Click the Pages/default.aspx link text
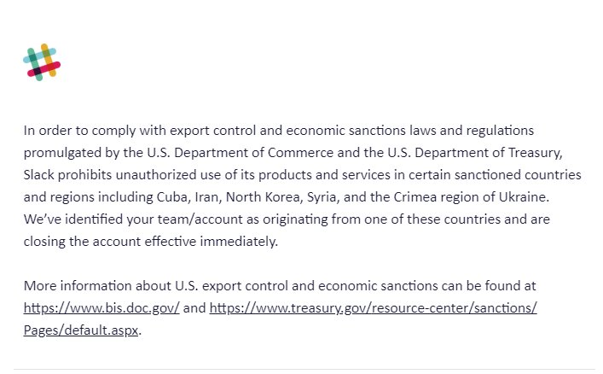Image resolution: width=603 pixels, height=374 pixels. point(80,330)
